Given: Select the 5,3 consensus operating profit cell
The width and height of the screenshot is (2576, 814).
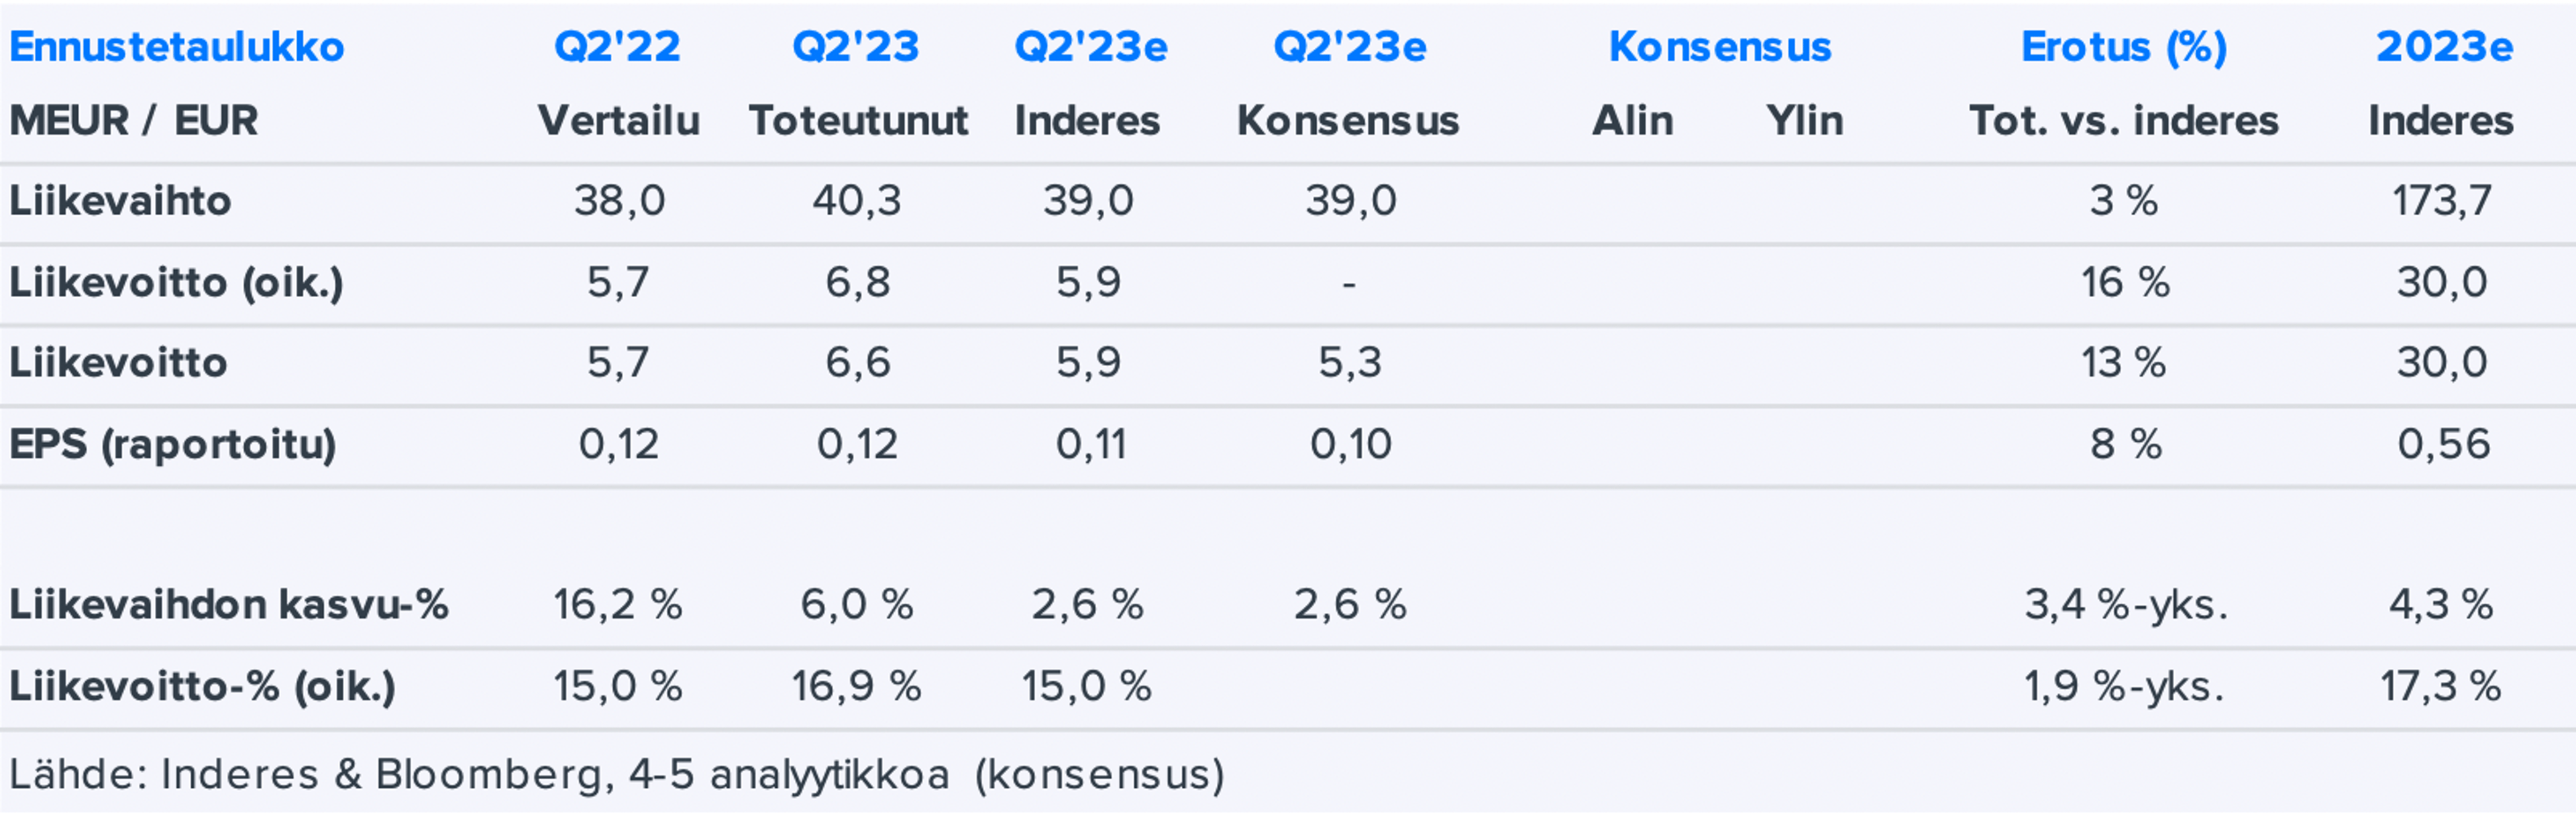Looking at the screenshot, I should (1349, 363).
